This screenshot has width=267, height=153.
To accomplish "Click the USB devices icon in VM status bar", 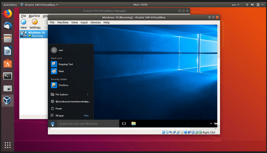I will pos(178,132).
